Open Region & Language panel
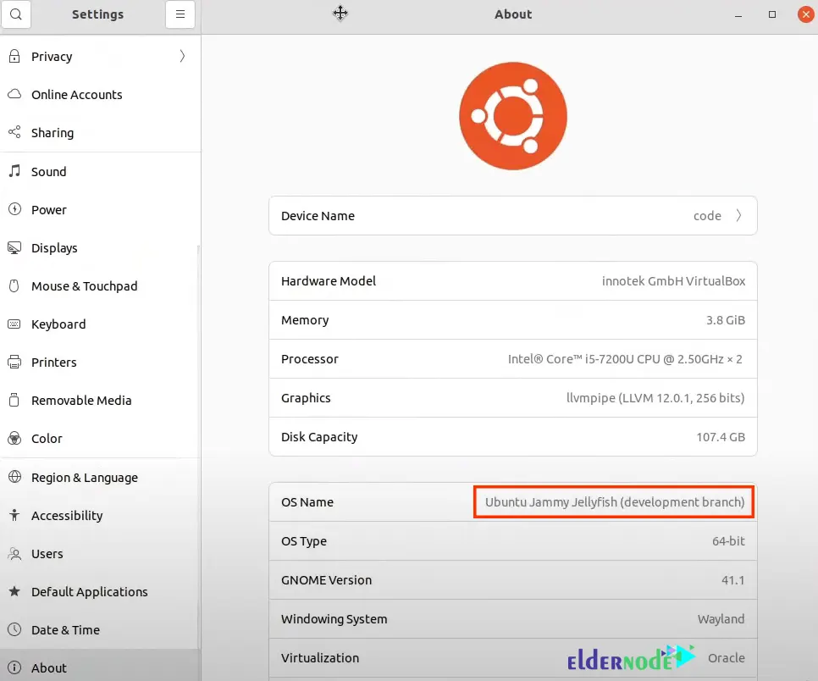Screen dimensions: 818x681 84,478
